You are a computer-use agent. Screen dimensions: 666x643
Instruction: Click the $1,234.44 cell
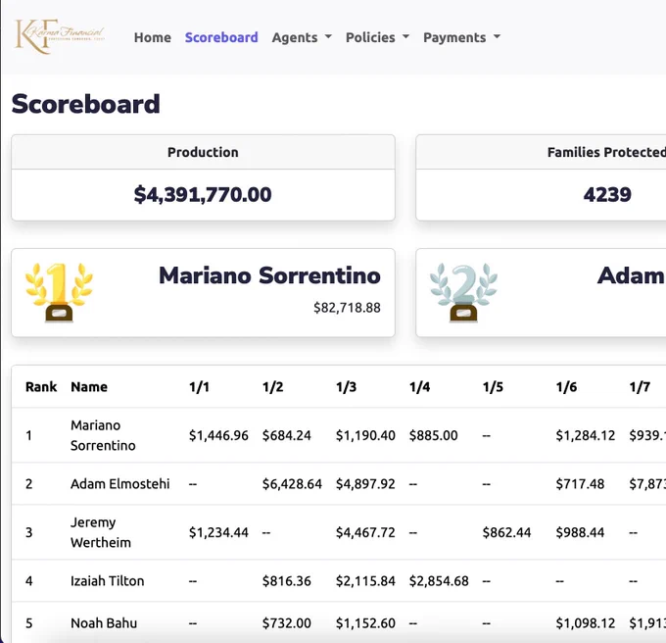(218, 532)
